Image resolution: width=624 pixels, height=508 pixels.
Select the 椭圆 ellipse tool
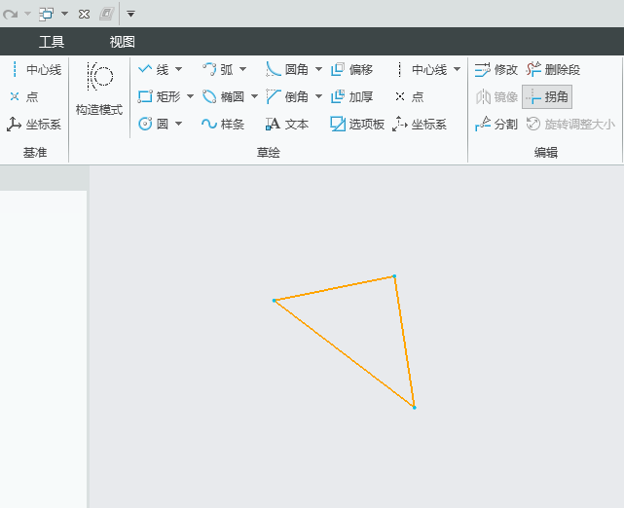pyautogui.click(x=223, y=96)
